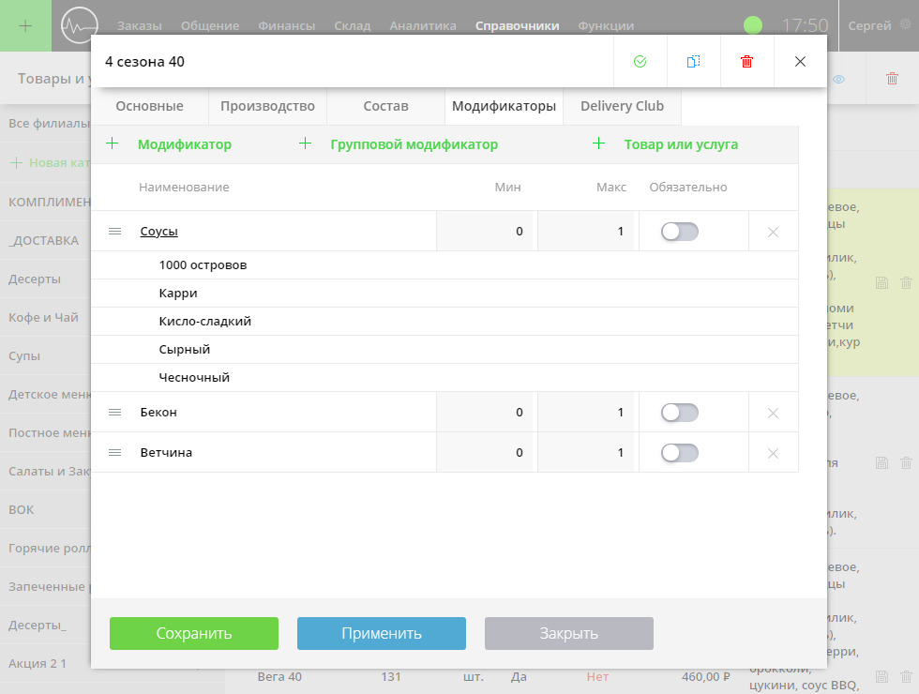919x694 pixels.
Task: Add a Групповой модификатор
Action: (x=414, y=144)
